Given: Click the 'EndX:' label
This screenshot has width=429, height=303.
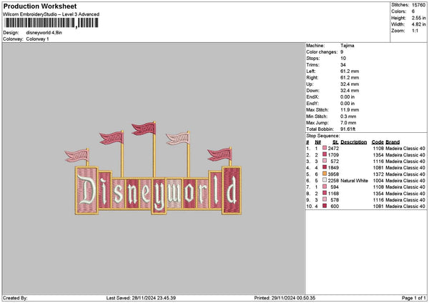Looking at the screenshot, I should coord(312,96).
